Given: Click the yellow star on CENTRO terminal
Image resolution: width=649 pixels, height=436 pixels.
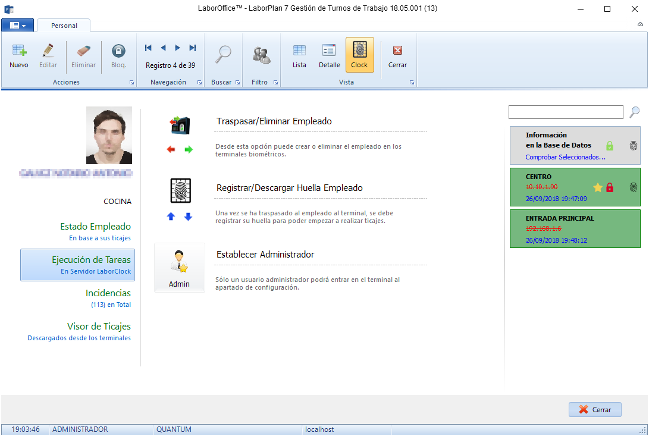Looking at the screenshot, I should 597,187.
